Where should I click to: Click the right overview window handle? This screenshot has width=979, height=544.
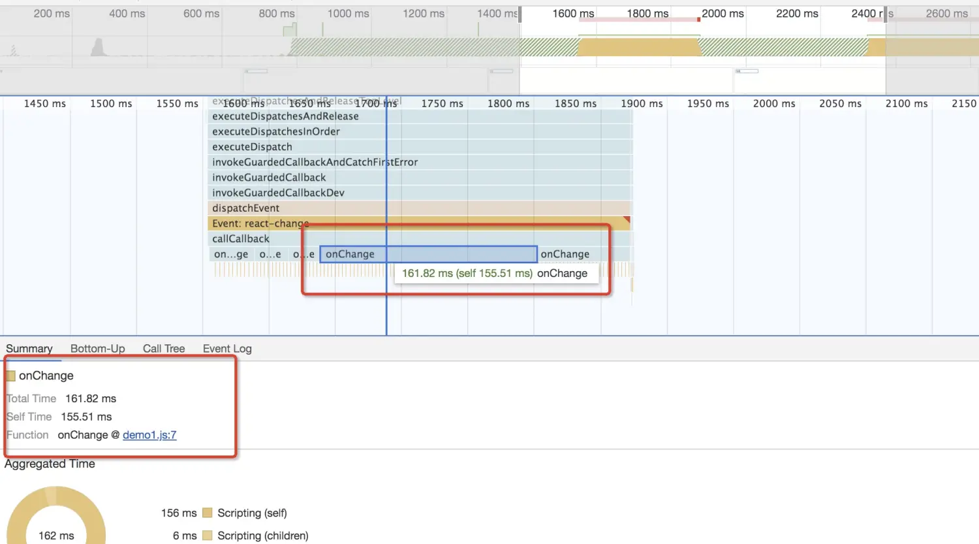click(x=886, y=14)
